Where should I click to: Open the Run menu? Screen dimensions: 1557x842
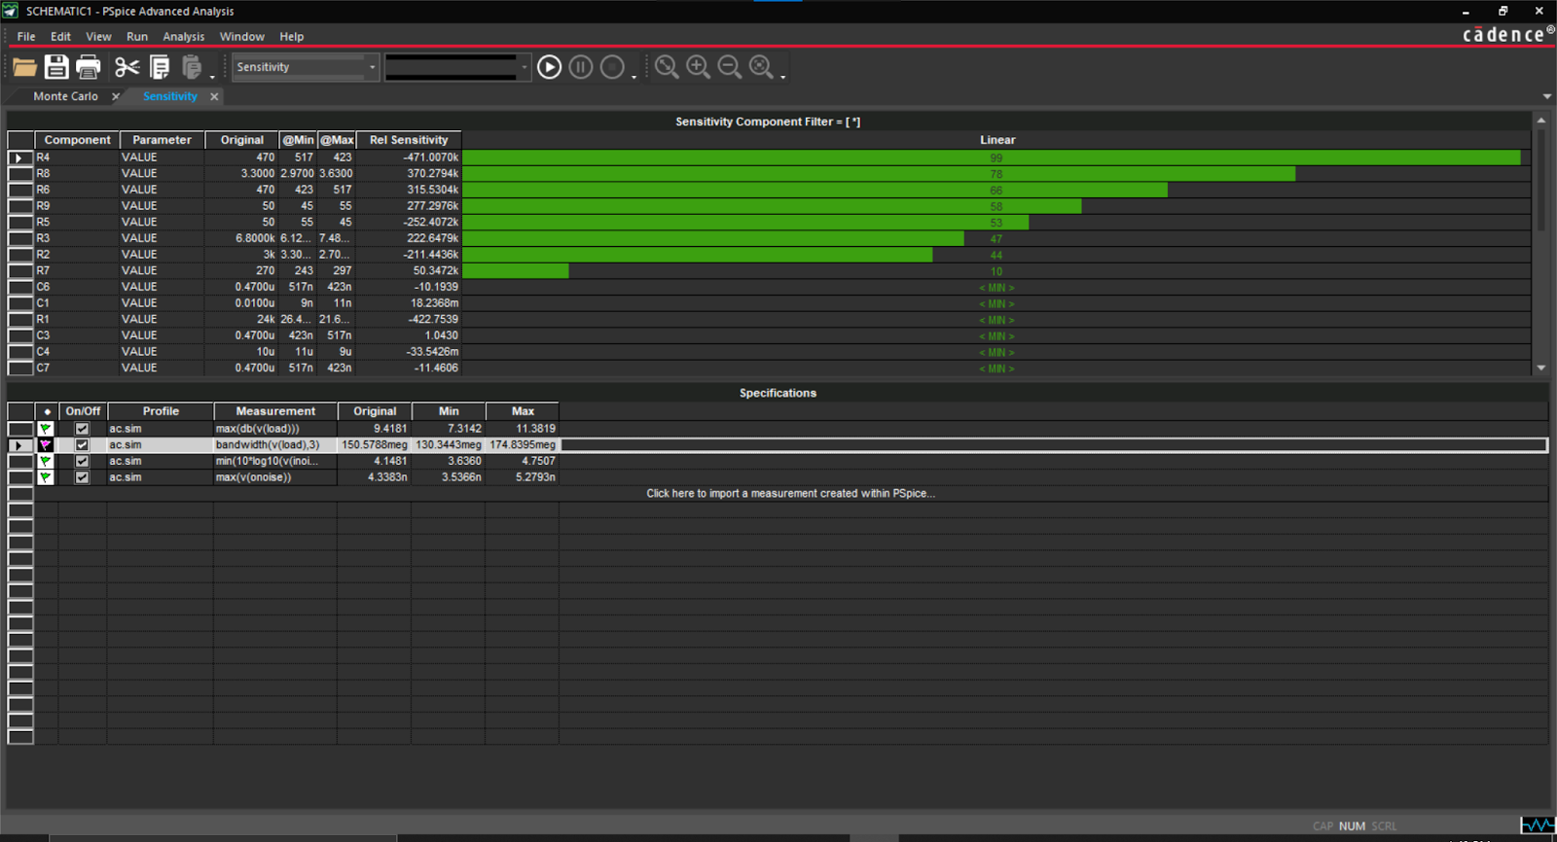tap(137, 37)
